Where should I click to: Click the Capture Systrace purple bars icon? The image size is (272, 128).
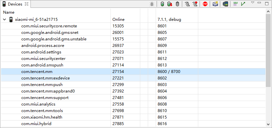click(235, 4)
